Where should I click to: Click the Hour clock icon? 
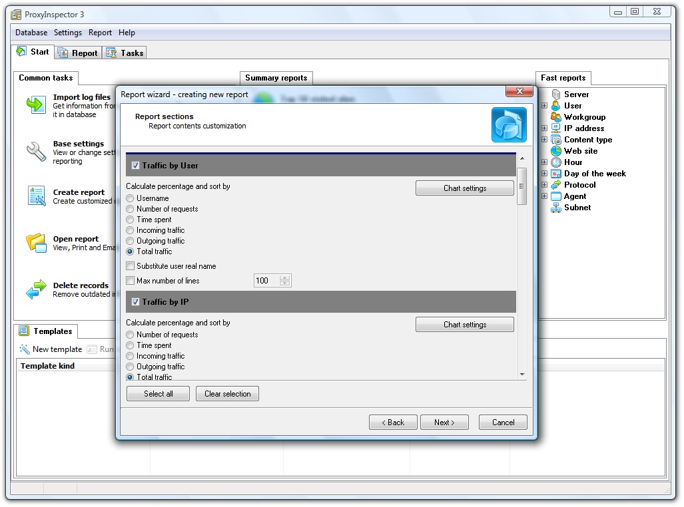(555, 162)
